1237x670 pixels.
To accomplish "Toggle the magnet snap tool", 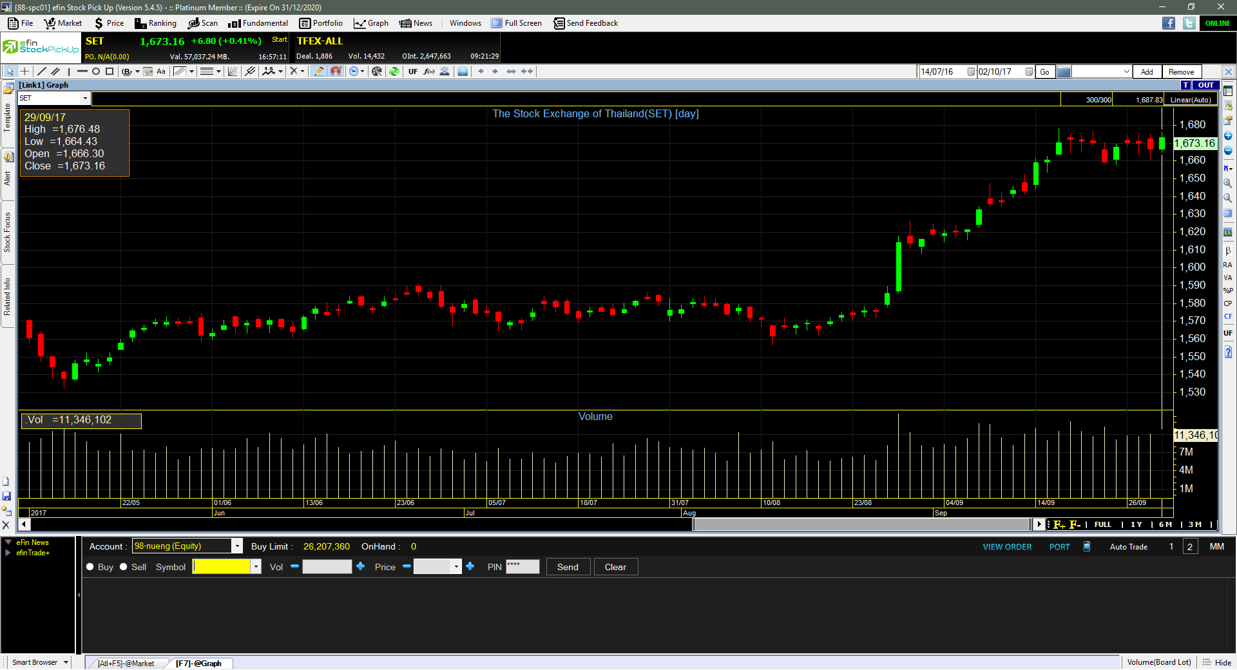I will 336,72.
